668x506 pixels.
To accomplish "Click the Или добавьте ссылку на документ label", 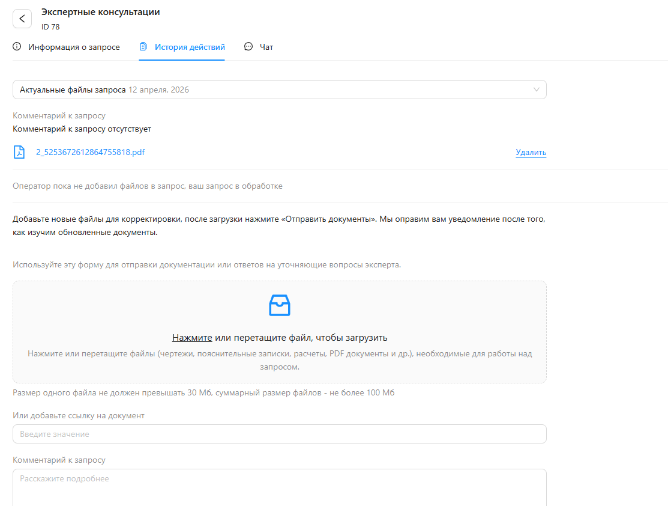I will (79, 415).
